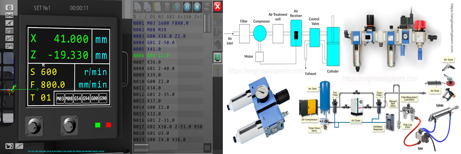The width and height of the screenshot is (461, 154).
Task: Pause the running CNC program
Action: 187,6
